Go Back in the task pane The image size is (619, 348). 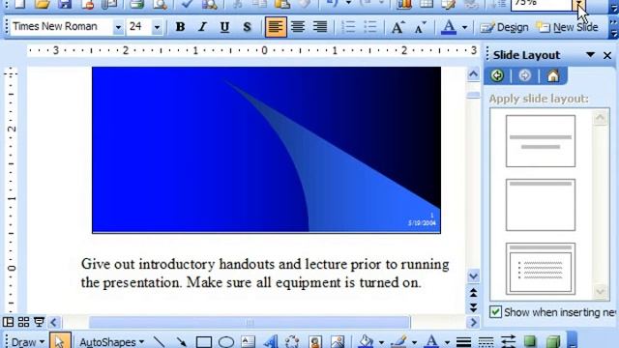point(497,75)
